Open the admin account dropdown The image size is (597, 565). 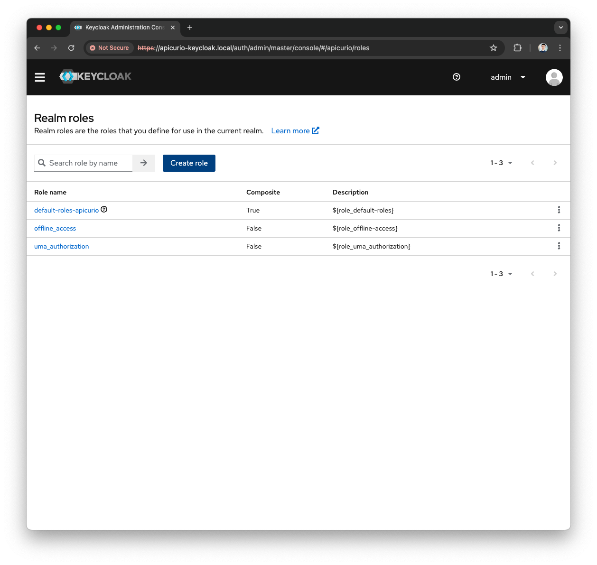[x=507, y=77]
